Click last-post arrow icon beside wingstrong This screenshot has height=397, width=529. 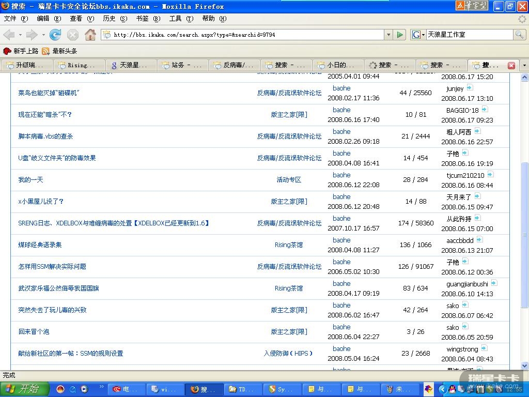(484, 349)
